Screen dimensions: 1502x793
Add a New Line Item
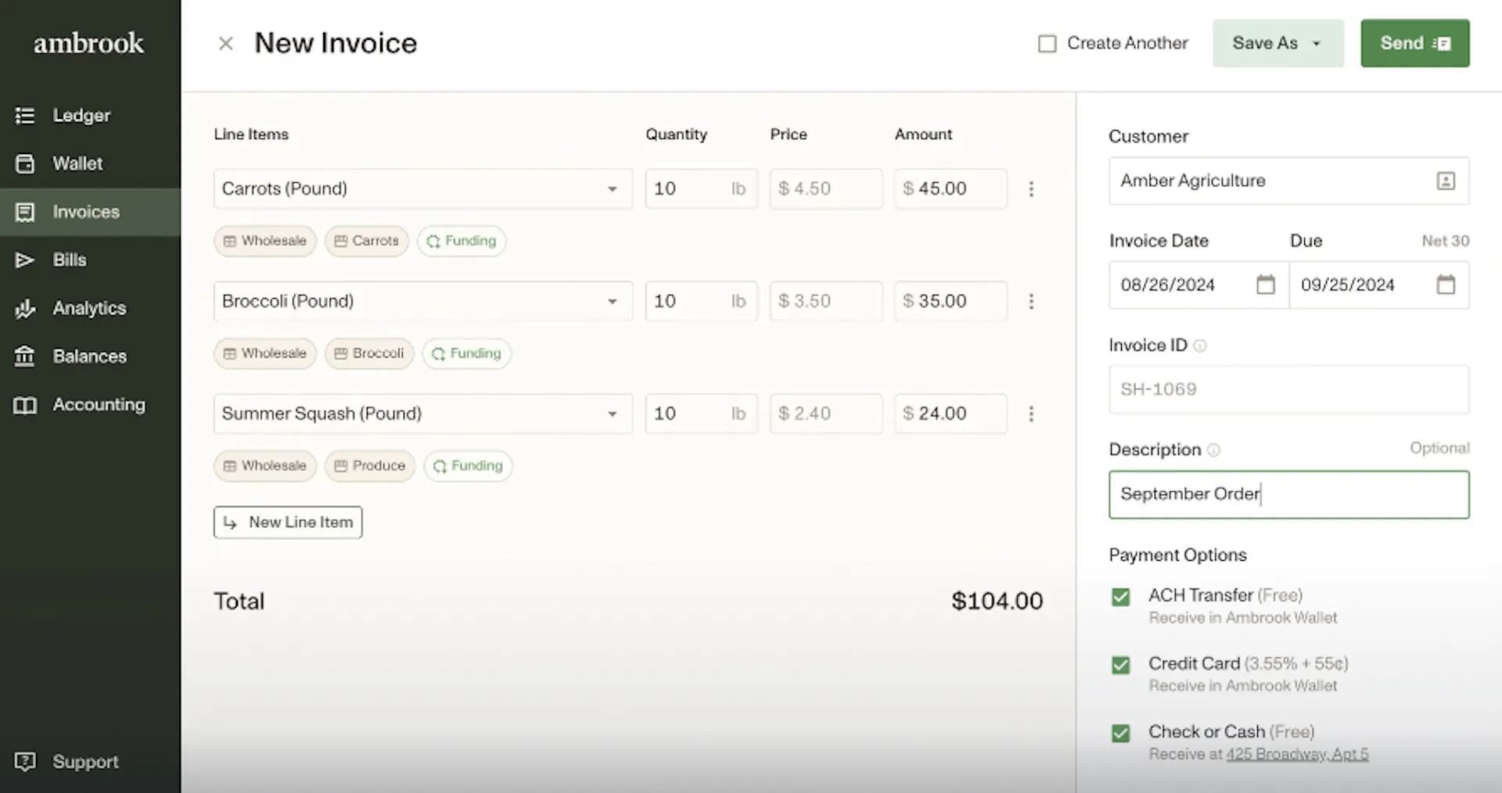click(288, 522)
